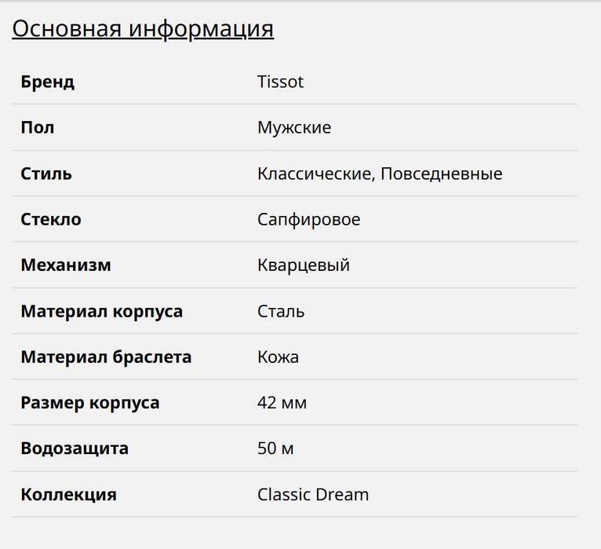This screenshot has height=549, width=601.
Task: Select the "42 мм" case size value
Action: click(x=282, y=403)
